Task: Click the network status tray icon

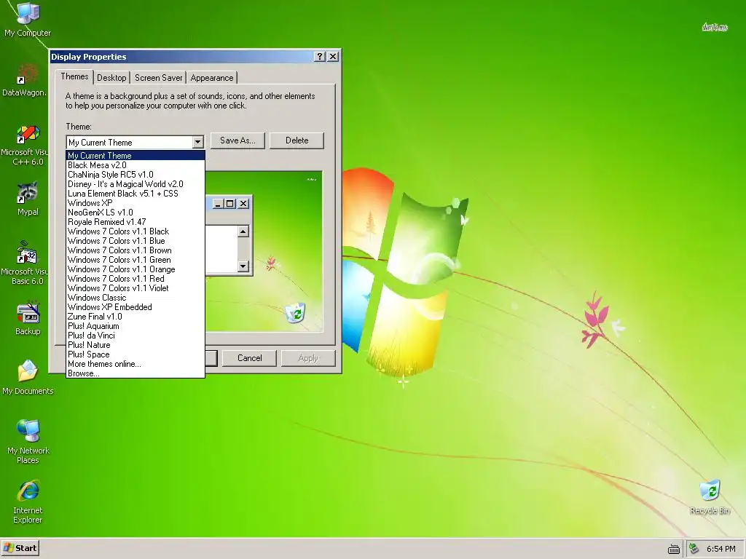Action: [694, 549]
